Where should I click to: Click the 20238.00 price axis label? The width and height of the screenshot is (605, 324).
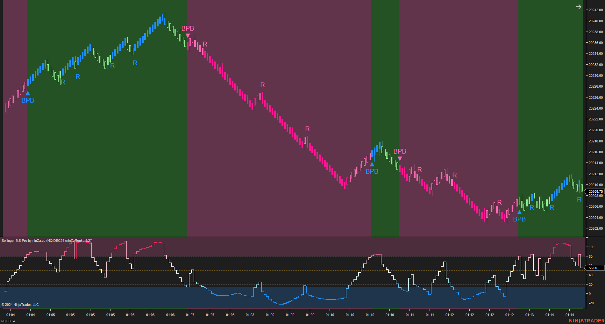click(595, 32)
